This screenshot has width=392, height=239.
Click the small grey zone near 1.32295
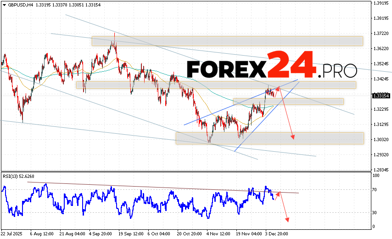(x=288, y=101)
